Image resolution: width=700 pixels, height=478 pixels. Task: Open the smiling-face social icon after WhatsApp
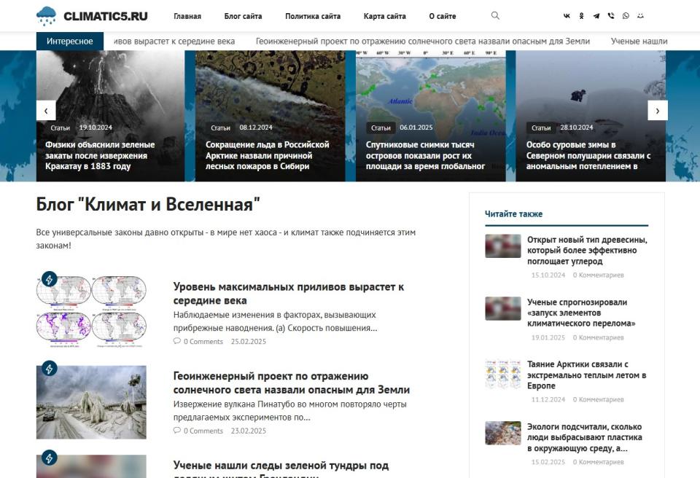(x=640, y=15)
